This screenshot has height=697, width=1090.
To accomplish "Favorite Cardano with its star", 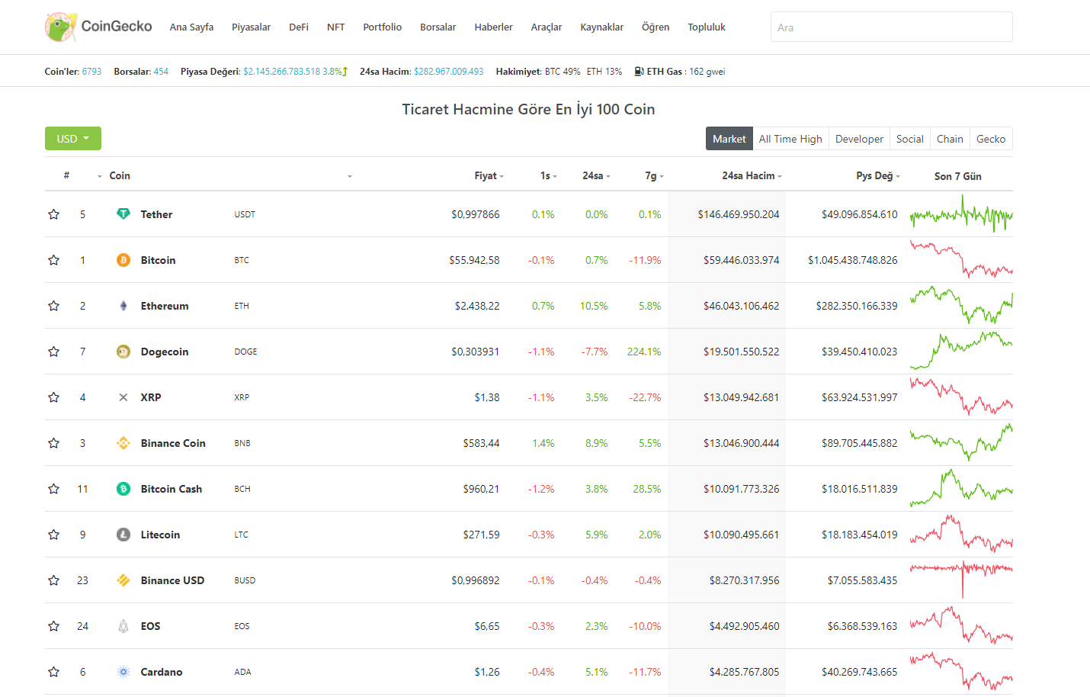I will (53, 672).
